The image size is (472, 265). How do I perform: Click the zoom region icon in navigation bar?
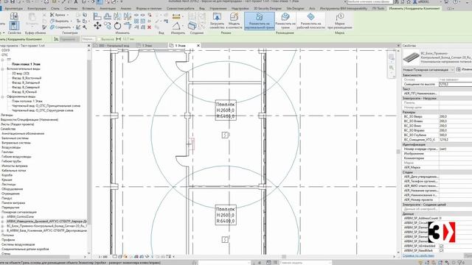pos(392,68)
